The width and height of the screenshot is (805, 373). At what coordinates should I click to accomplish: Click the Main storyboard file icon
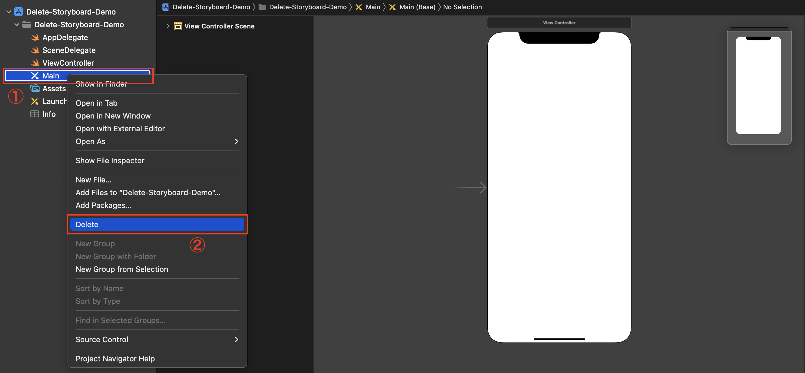[x=35, y=76]
